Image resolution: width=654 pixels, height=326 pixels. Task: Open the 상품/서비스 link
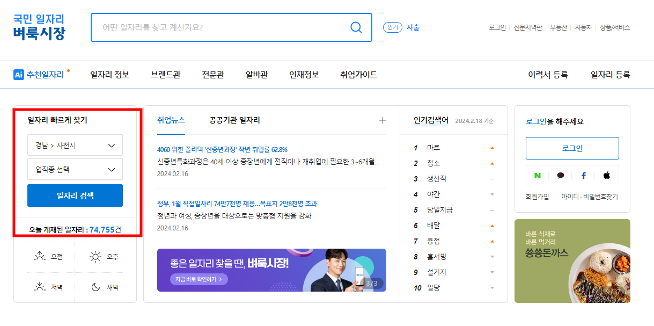pyautogui.click(x=615, y=27)
